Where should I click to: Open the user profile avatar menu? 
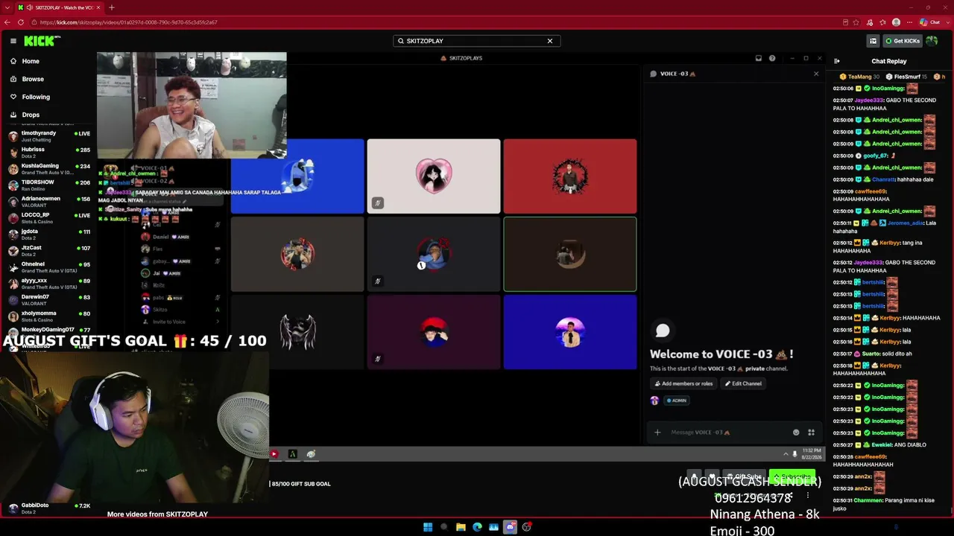click(x=932, y=41)
